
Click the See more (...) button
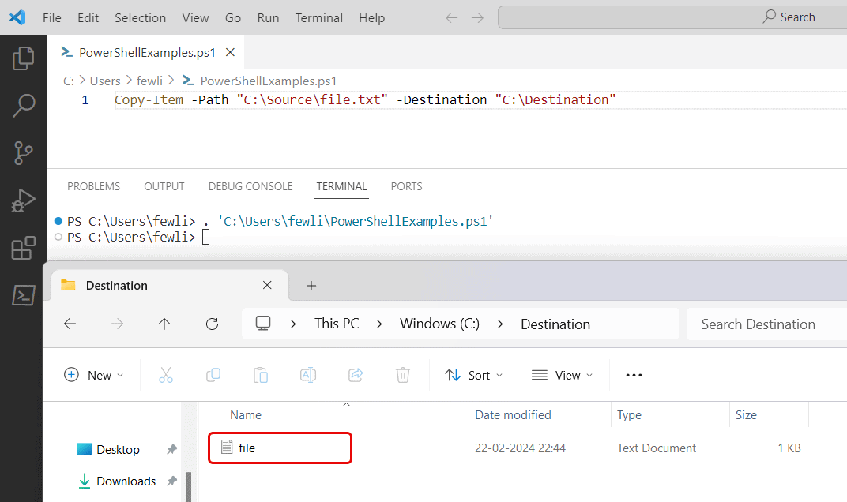(x=633, y=374)
